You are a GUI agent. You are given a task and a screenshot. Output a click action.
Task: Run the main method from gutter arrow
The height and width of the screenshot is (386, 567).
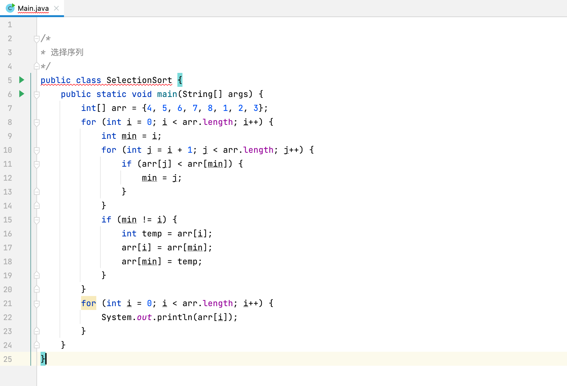pos(22,94)
